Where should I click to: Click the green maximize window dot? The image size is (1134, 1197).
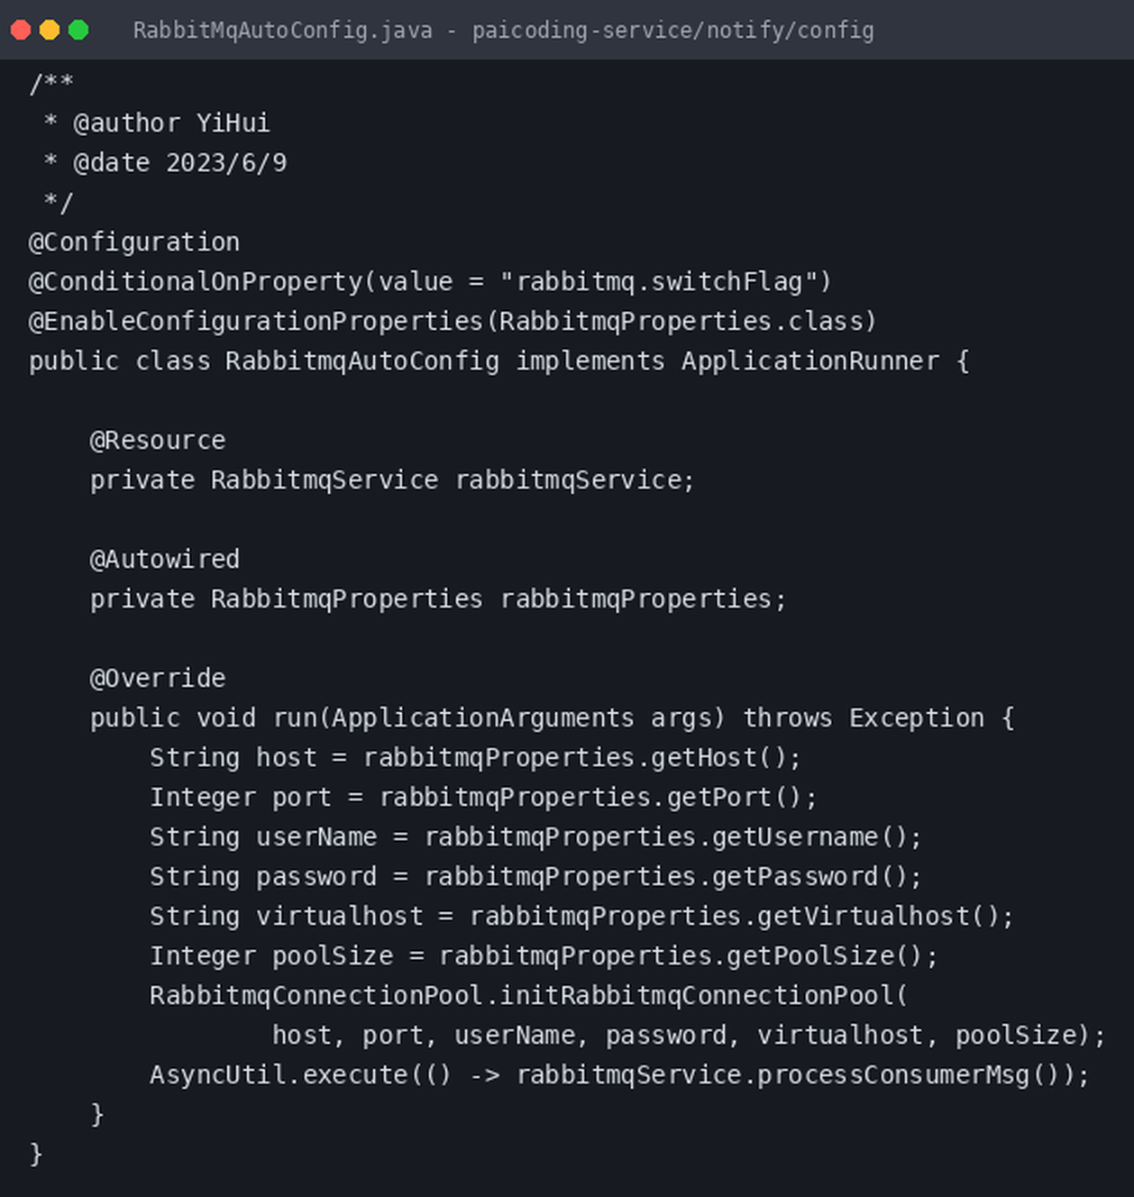coord(78,30)
